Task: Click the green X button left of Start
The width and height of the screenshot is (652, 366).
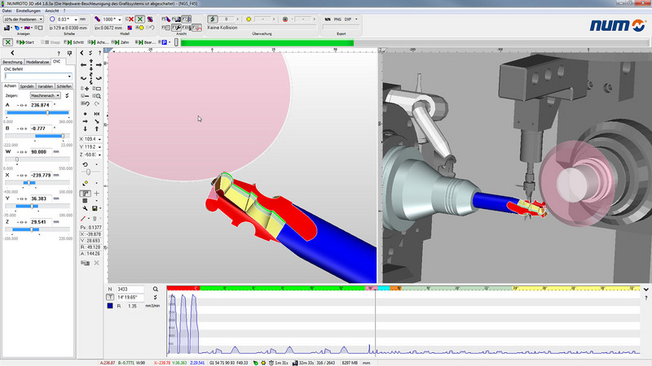Action: [x=7, y=41]
